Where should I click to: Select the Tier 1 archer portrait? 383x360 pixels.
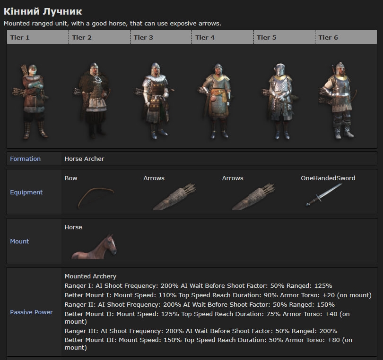pyautogui.click(x=32, y=101)
